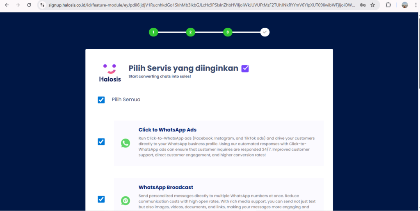This screenshot has height=211, width=420.
Task: Click the Halosis smiley logo
Action: 110,73
